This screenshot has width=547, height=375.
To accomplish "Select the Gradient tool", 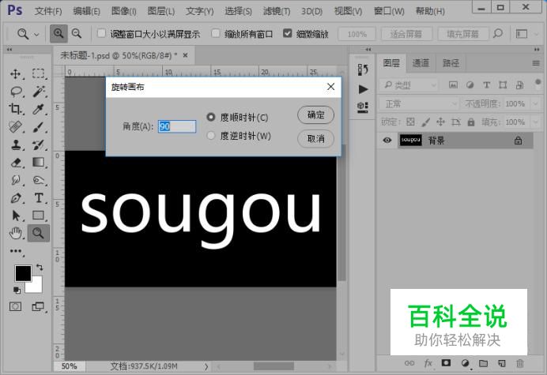I will click(39, 162).
